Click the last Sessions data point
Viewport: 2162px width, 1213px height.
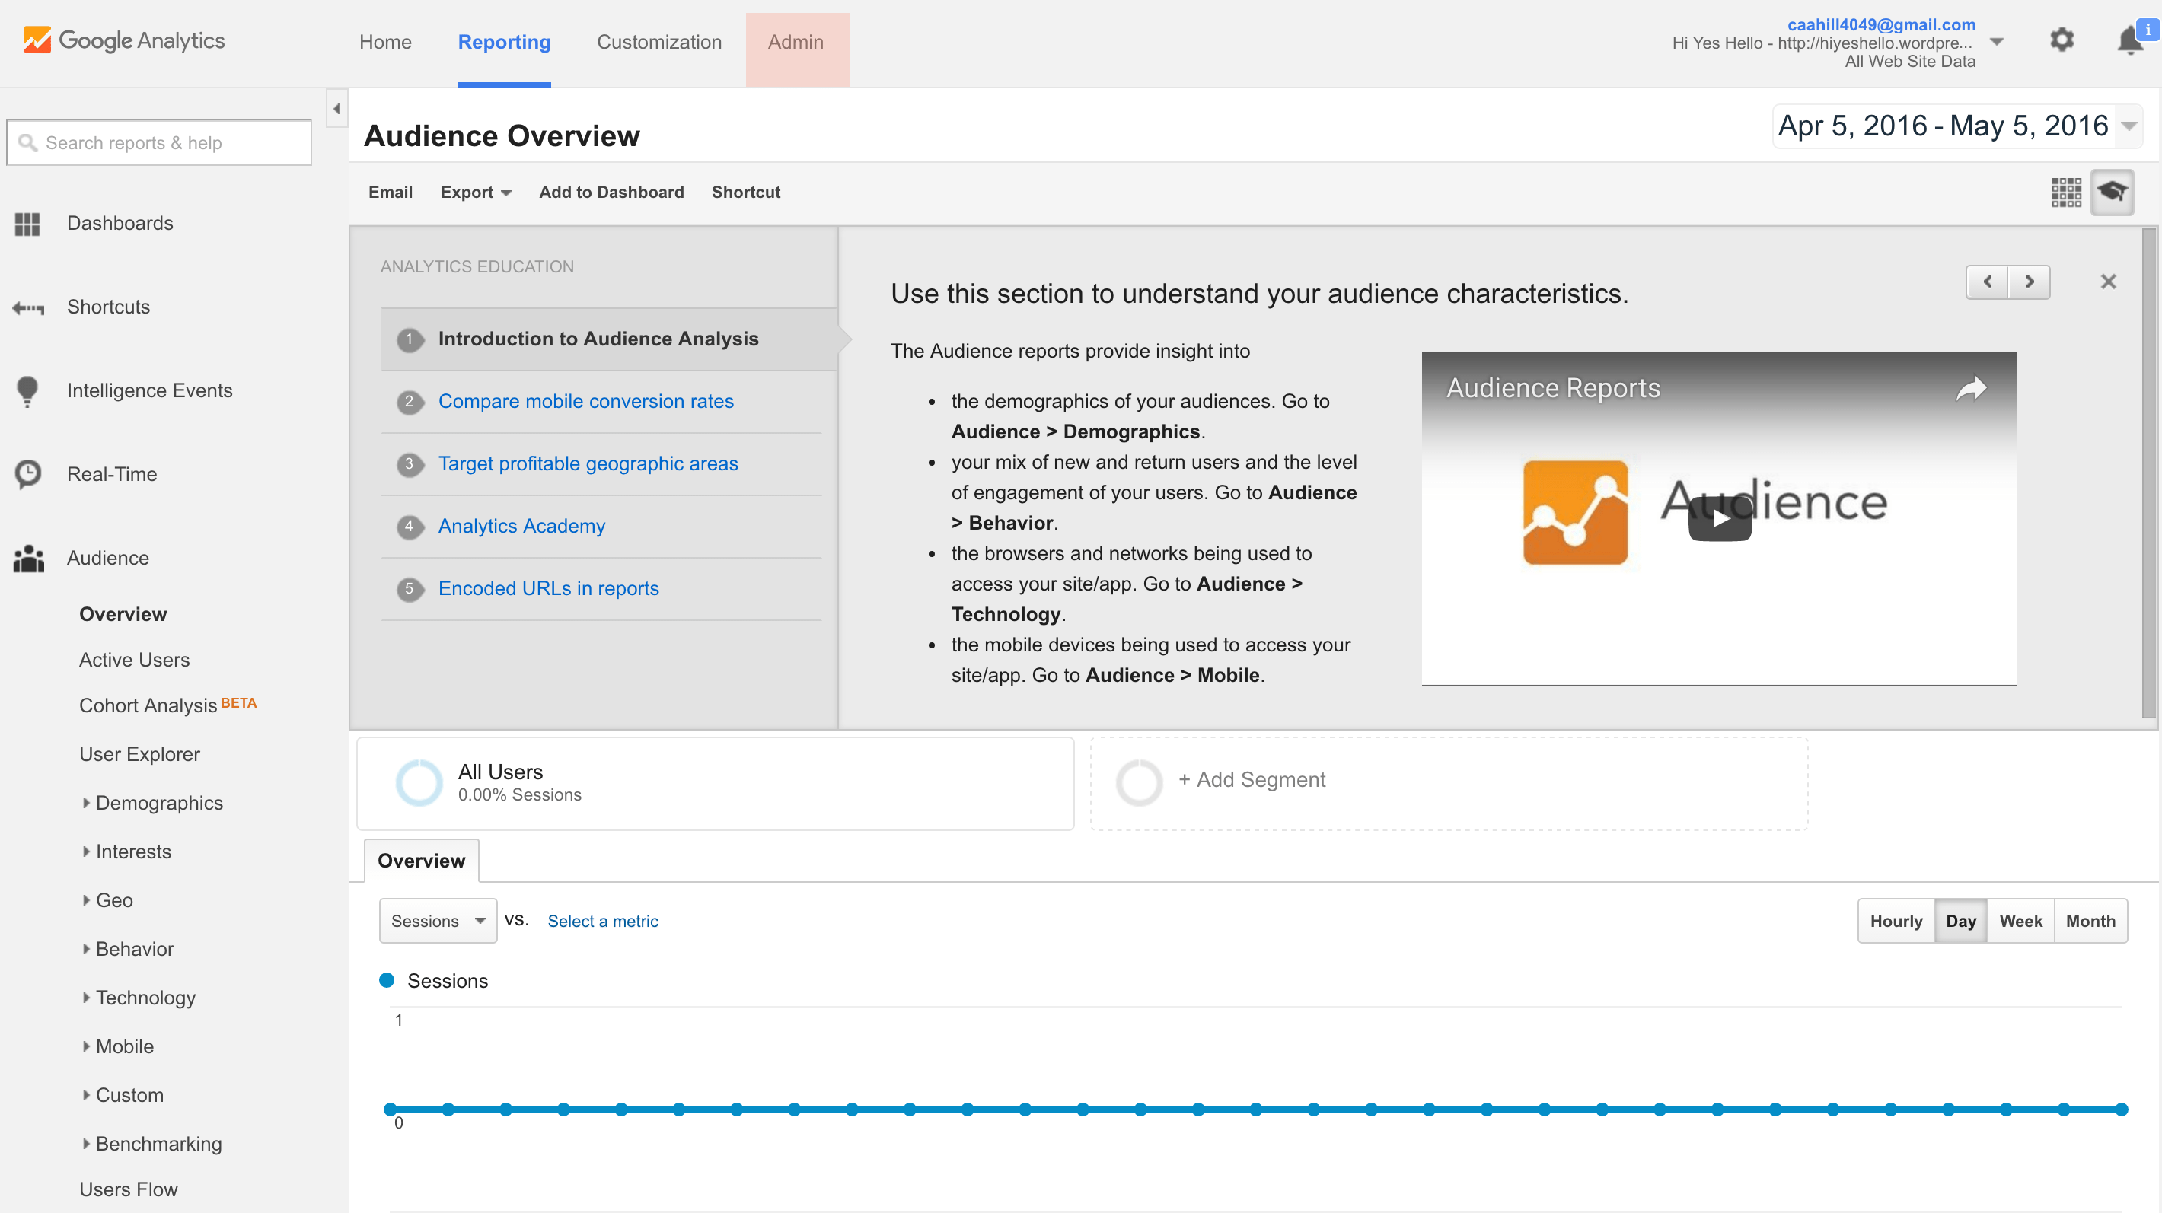[2121, 1109]
